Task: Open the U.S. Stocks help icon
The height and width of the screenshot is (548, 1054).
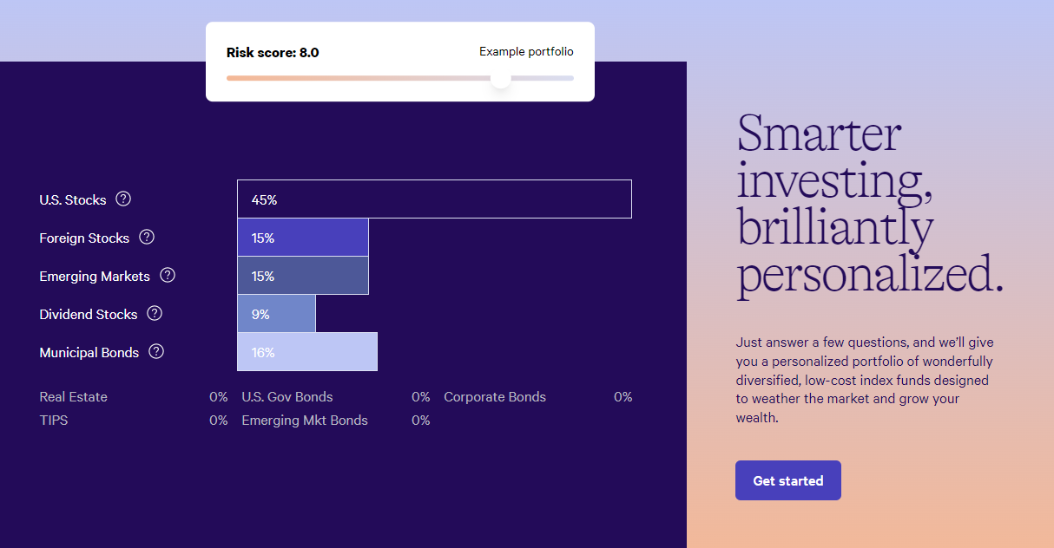Action: [123, 199]
